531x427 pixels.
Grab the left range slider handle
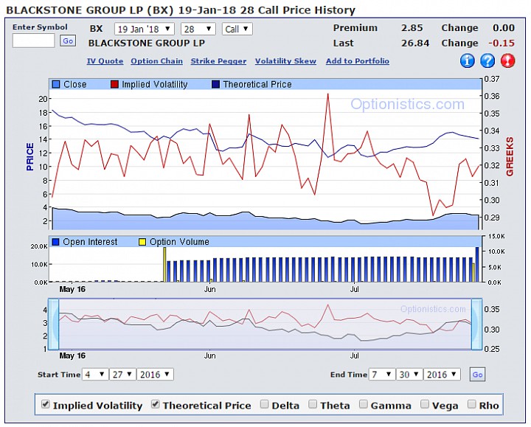click(x=54, y=324)
